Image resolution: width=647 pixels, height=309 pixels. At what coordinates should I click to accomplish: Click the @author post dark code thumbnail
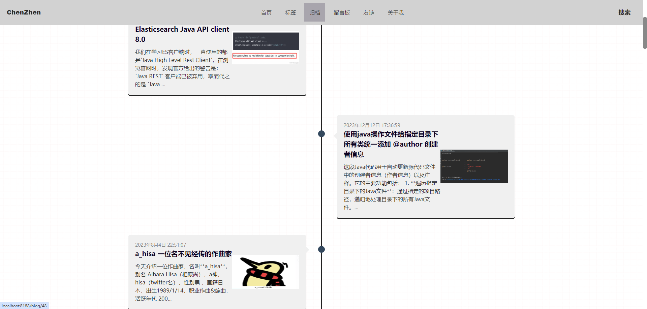point(474,166)
